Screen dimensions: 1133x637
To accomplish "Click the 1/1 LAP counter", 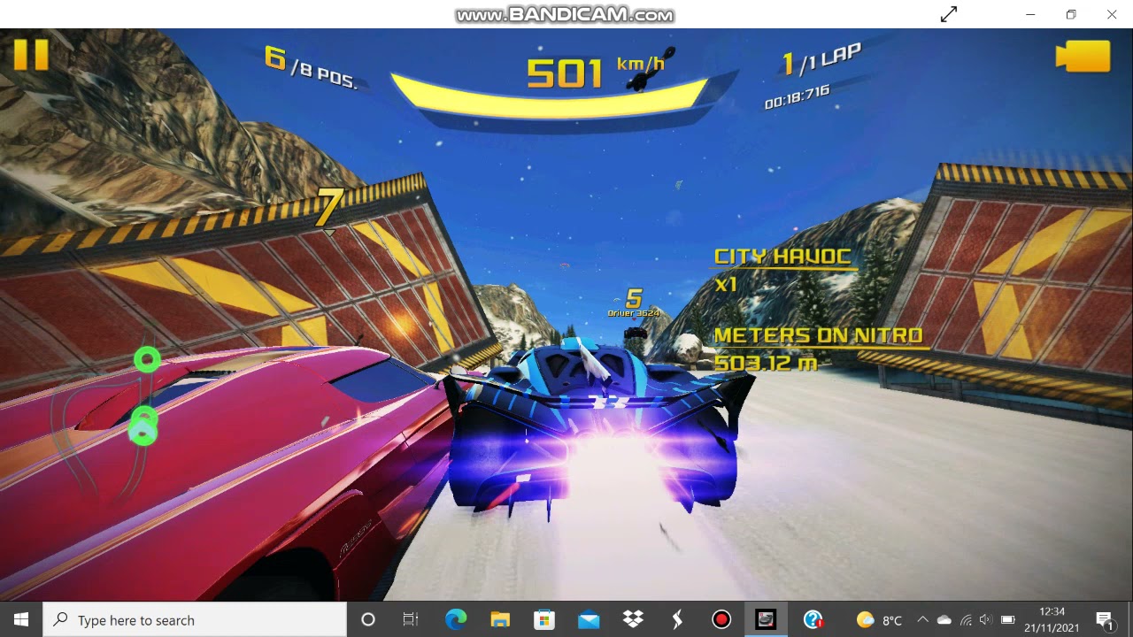I will (821, 61).
